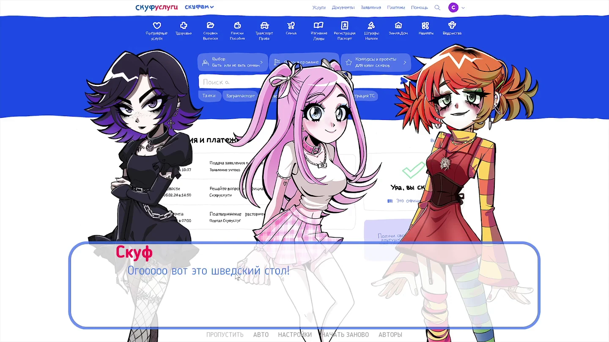This screenshot has height=342, width=609.
Task: Open the Земля Дом house icon
Action: (x=398, y=25)
